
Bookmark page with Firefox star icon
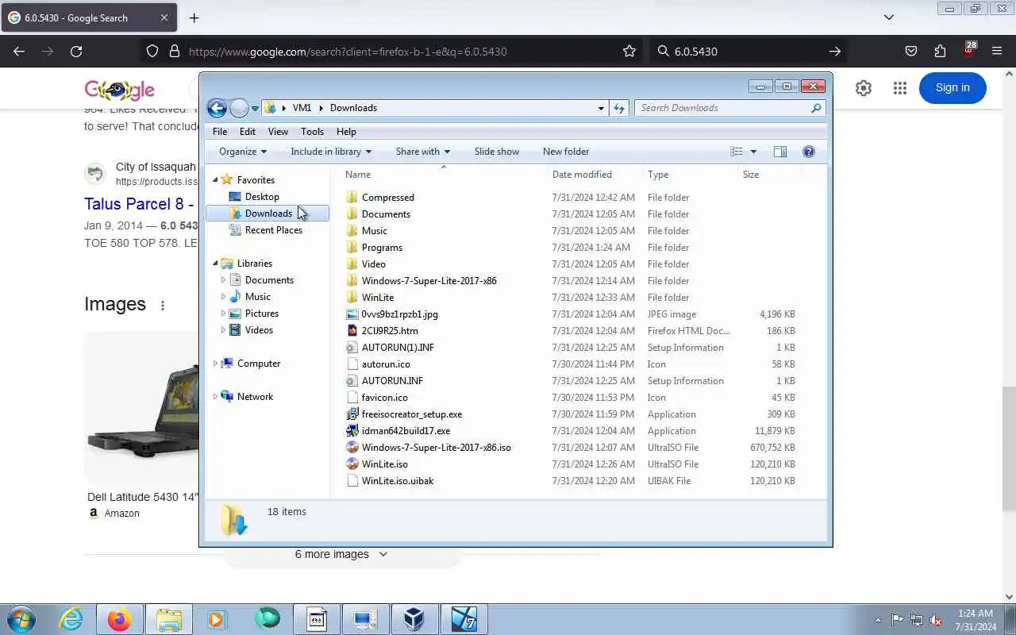coord(629,52)
